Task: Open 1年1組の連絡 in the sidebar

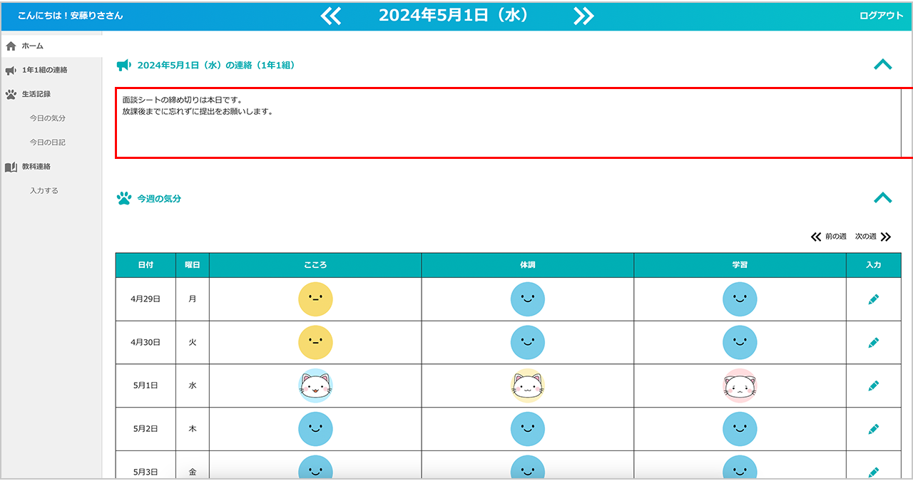Action: [44, 70]
